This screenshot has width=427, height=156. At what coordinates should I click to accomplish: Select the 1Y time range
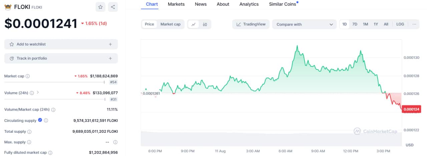[376, 24]
